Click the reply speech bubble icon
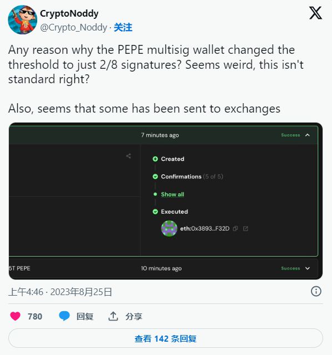The width and height of the screenshot is (332, 355). (x=64, y=316)
